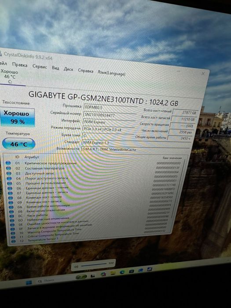This screenshot has height=308, width=231.
Task: Click the transfer mode field PCIe 3.0 x4
Action: pos(109,130)
